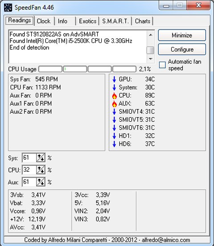The height and width of the screenshot is (246, 214).
Task: Click the "Aux2 Fan: 0 RPM" reading
Action: point(31,112)
